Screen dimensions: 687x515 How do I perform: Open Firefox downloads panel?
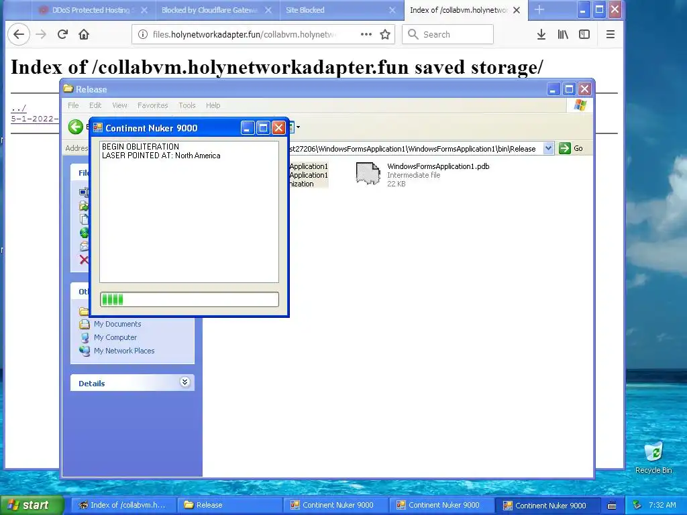(x=541, y=34)
